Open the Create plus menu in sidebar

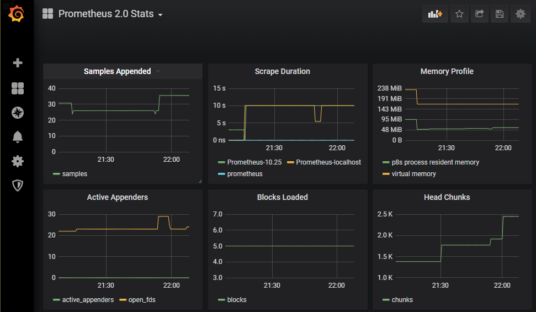pos(18,63)
